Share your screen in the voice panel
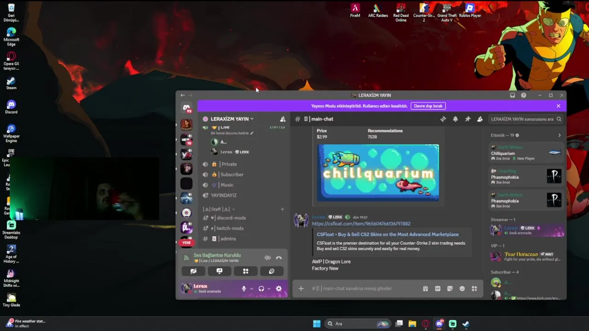Image resolution: width=589 pixels, height=331 pixels. pyautogui.click(x=219, y=271)
